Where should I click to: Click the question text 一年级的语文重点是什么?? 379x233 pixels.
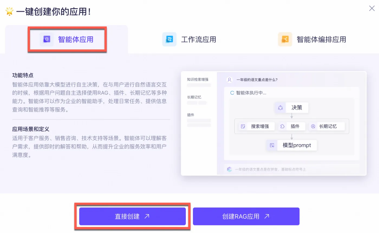(x=257, y=80)
